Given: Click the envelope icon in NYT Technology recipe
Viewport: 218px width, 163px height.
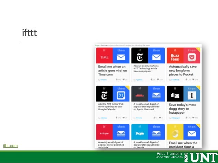Looking at the screenshot, I should [x=156, y=57].
